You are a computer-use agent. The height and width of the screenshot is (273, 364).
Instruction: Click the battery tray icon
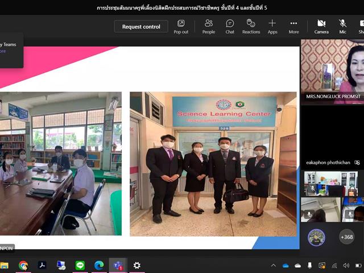point(359,266)
